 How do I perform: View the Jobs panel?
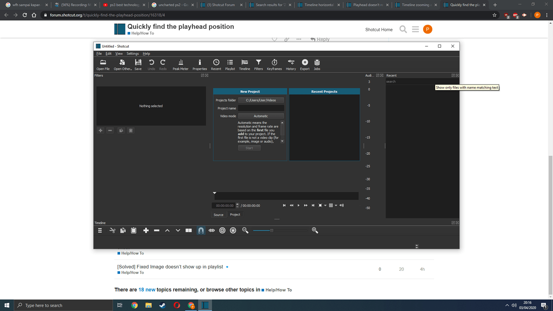coord(317,64)
